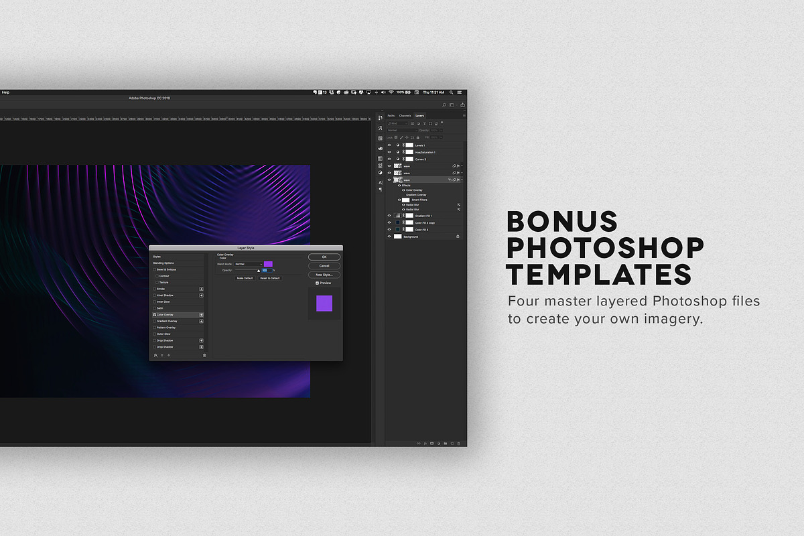Open the Paragraph panel icon
This screenshot has width=804, height=536.
tap(381, 190)
